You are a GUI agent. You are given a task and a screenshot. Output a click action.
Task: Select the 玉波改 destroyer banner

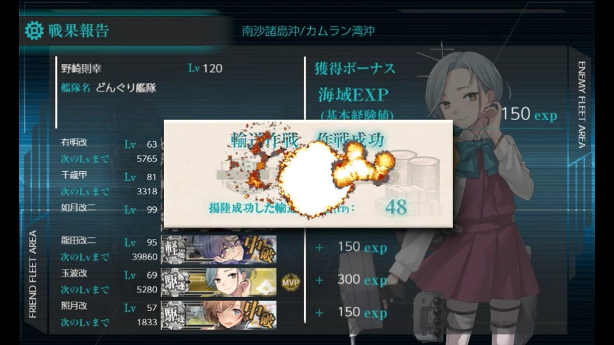pos(219,282)
